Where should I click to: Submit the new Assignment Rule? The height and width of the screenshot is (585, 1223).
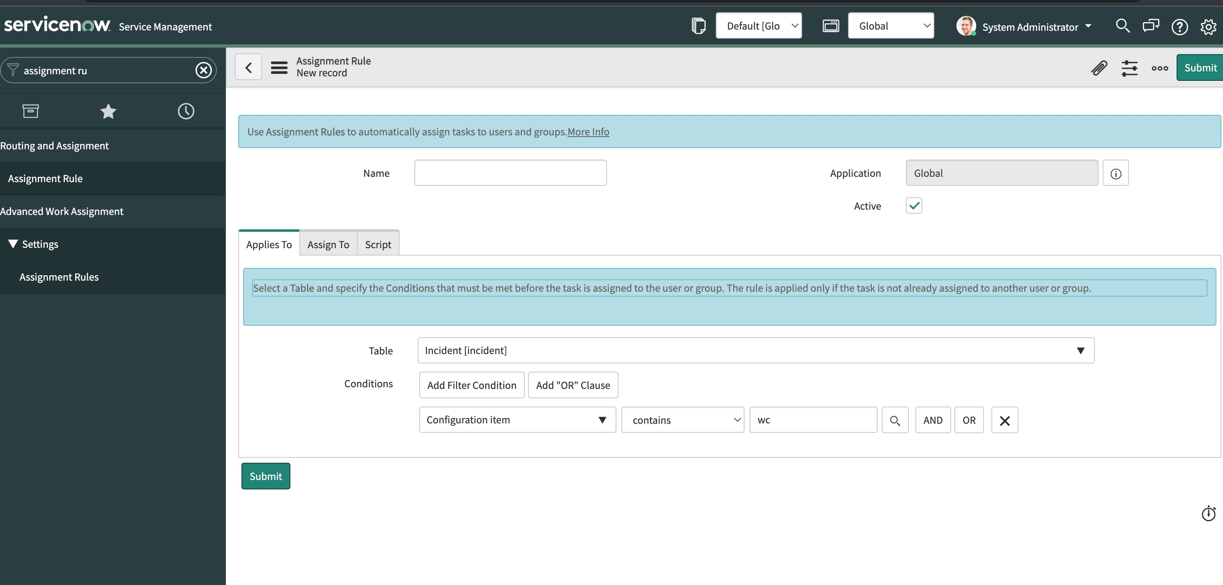coord(265,476)
